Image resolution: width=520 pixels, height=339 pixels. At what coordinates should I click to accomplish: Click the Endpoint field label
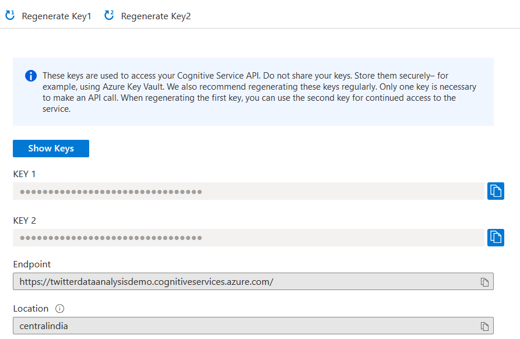32,264
